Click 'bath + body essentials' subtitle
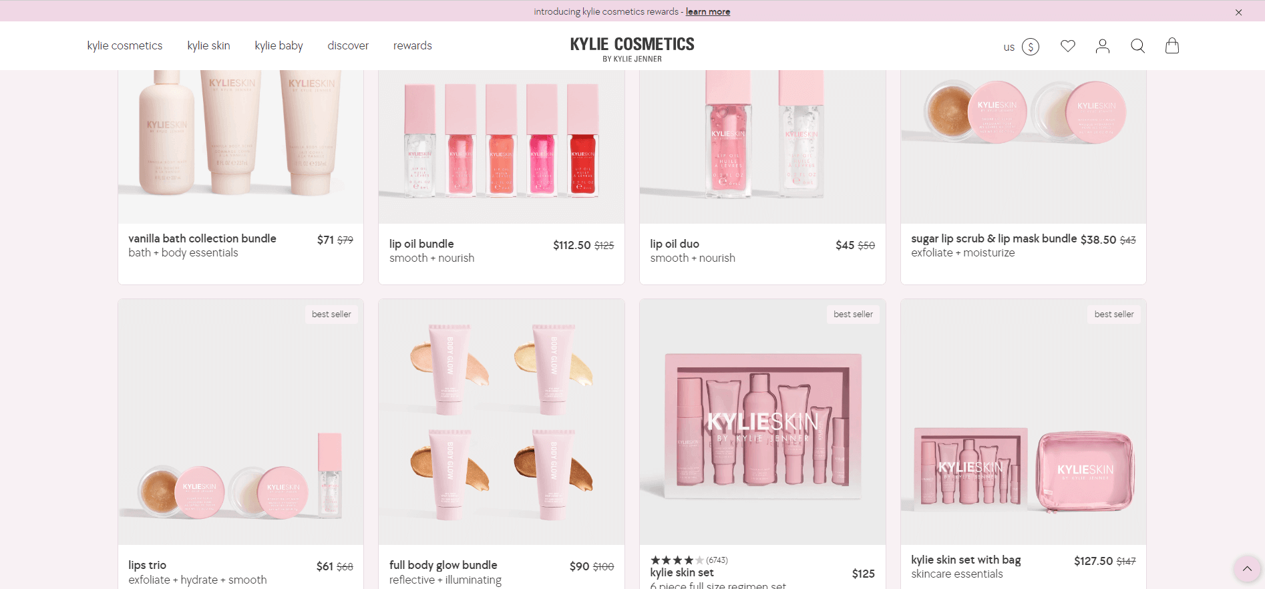The image size is (1265, 589). 183,252
